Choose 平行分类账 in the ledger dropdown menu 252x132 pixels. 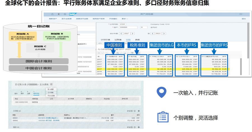click(51, 96)
